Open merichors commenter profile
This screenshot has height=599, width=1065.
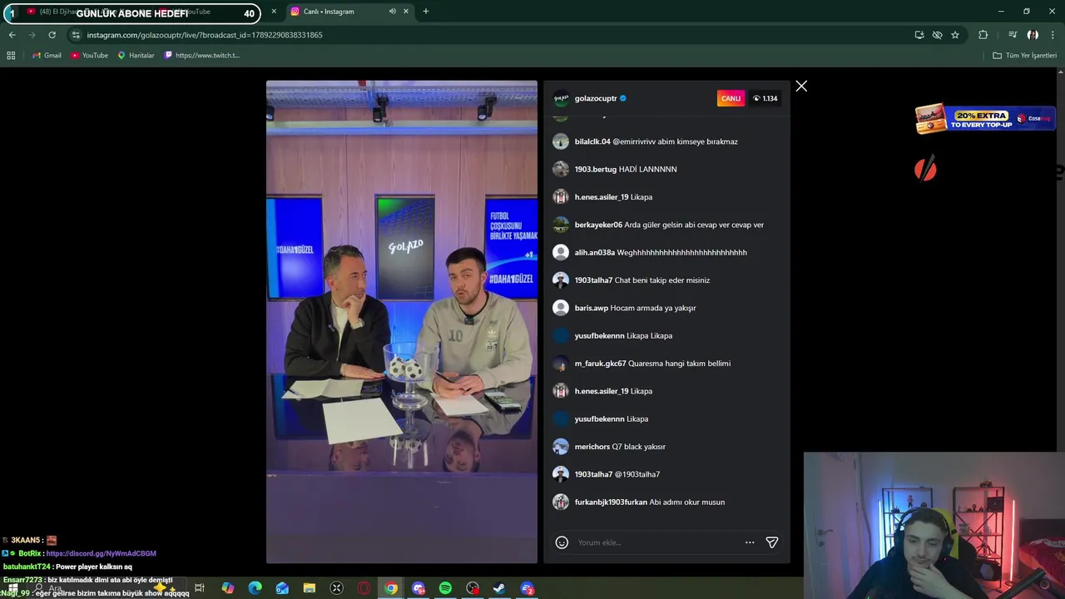pos(592,447)
